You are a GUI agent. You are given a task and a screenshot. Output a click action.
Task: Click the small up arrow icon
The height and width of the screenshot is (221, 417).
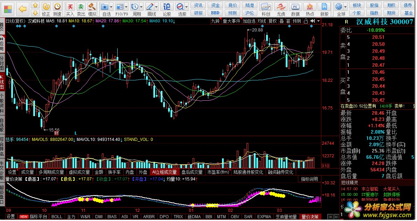pyautogui.click(x=35, y=6)
